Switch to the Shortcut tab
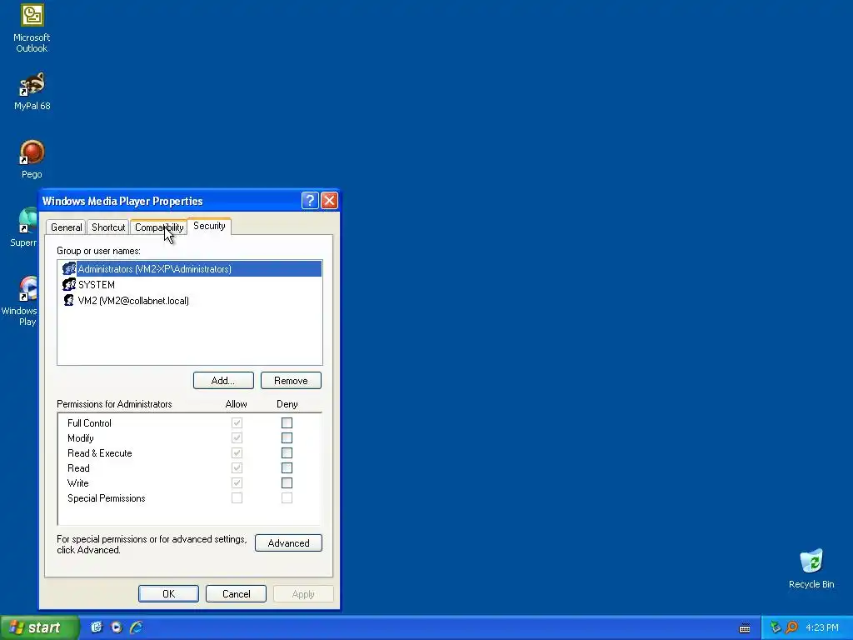 (108, 227)
